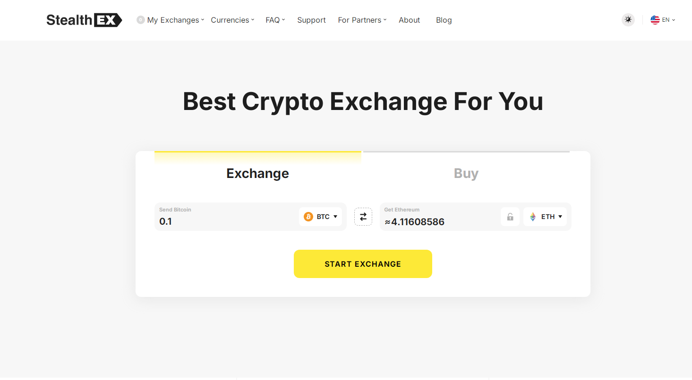The height and width of the screenshot is (380, 692).
Task: Open the BTC currency dropdown
Action: click(x=320, y=217)
